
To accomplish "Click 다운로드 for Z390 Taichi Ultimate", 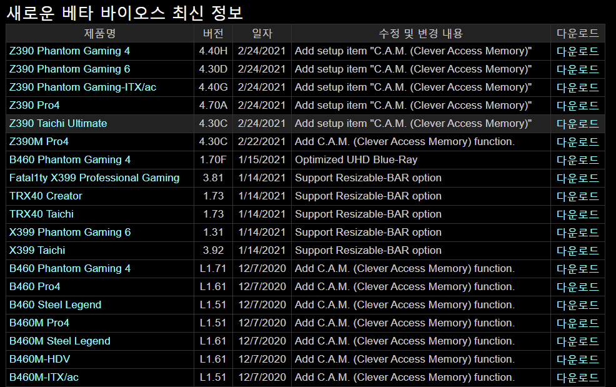I will tap(577, 124).
